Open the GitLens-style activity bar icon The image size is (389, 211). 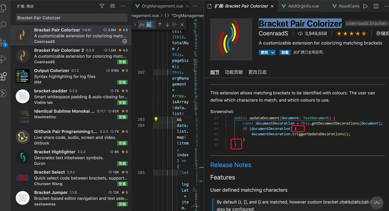(3, 93)
